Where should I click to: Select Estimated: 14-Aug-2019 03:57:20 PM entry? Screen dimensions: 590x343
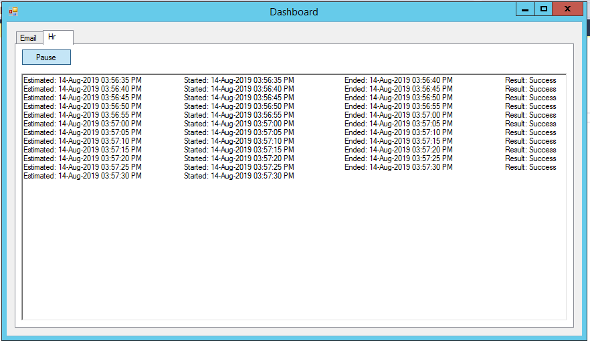pyautogui.click(x=82, y=158)
